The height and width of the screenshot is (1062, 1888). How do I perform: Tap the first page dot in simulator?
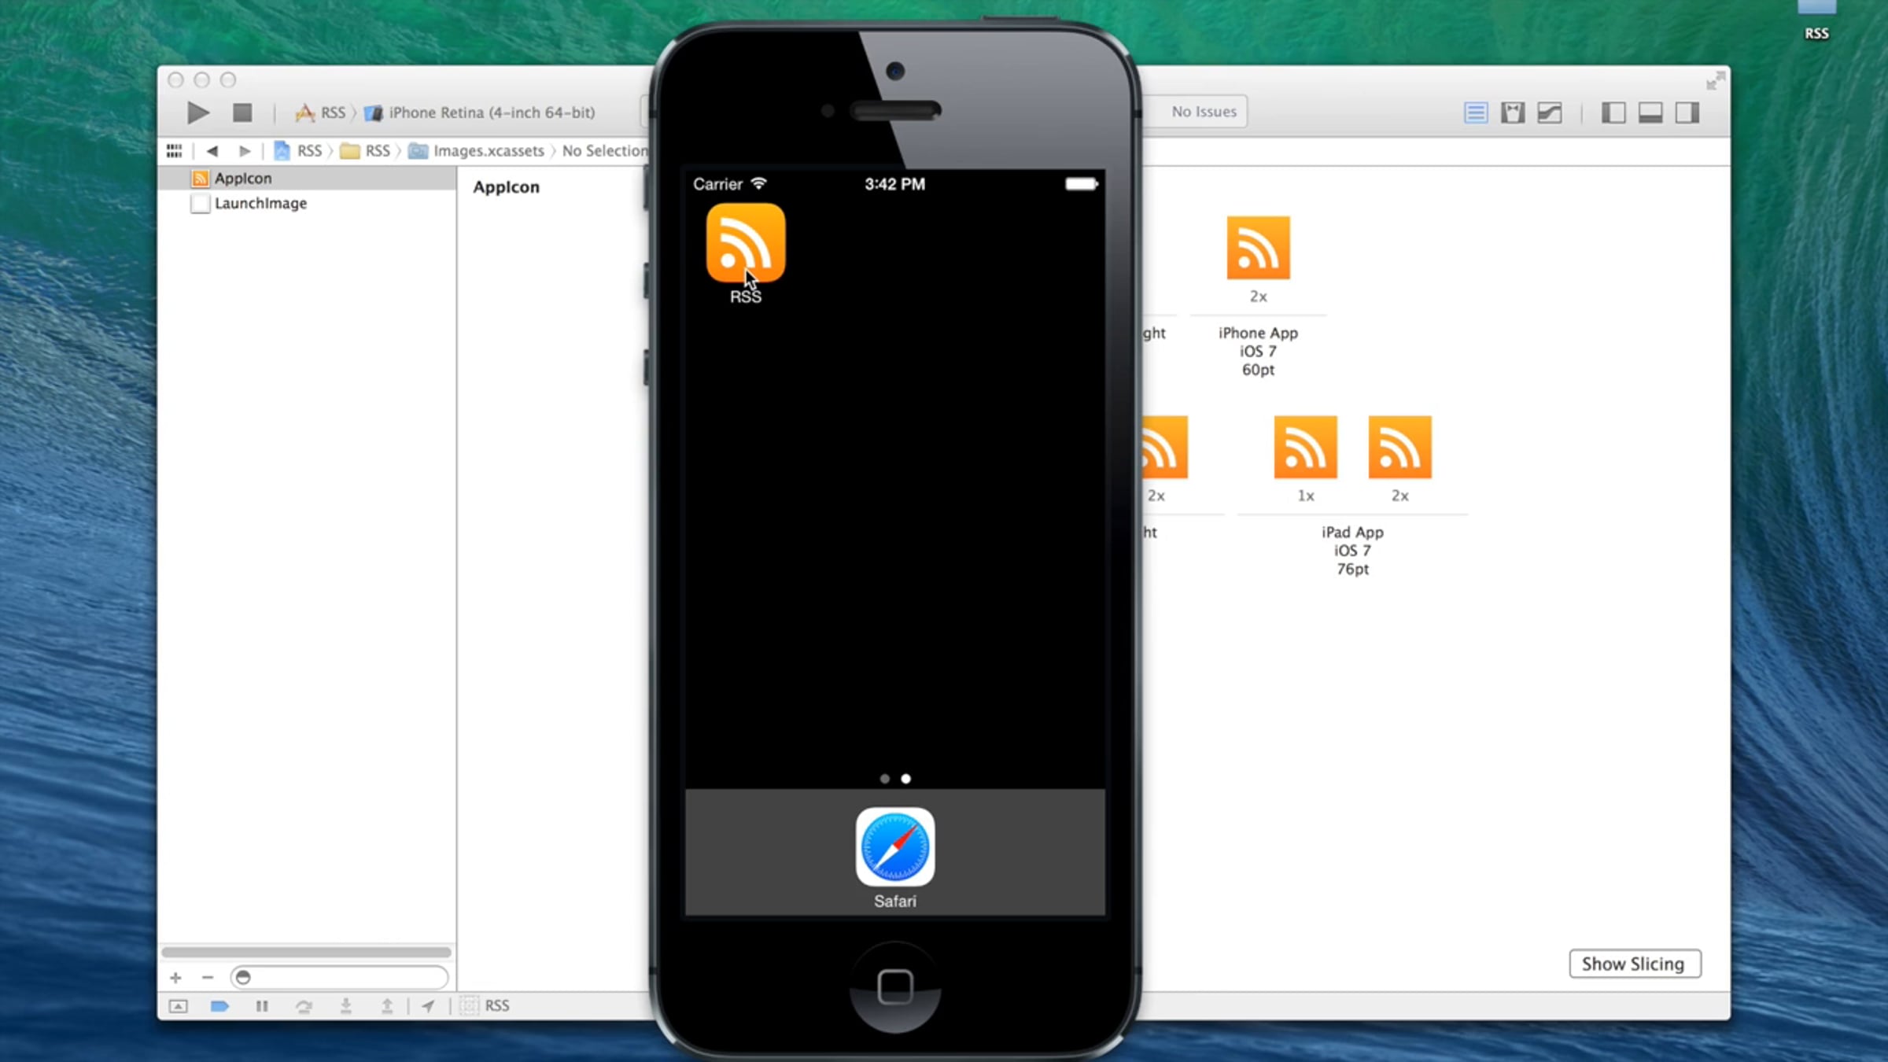[x=885, y=779]
